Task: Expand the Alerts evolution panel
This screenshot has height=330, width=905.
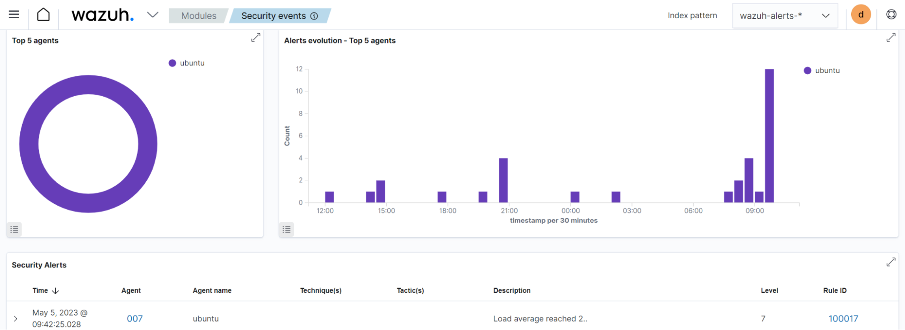Action: 891,38
